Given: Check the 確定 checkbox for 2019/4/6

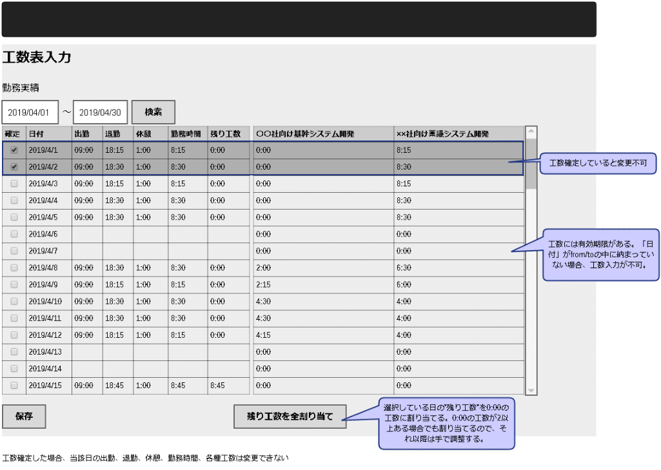Looking at the screenshot, I should click(14, 234).
